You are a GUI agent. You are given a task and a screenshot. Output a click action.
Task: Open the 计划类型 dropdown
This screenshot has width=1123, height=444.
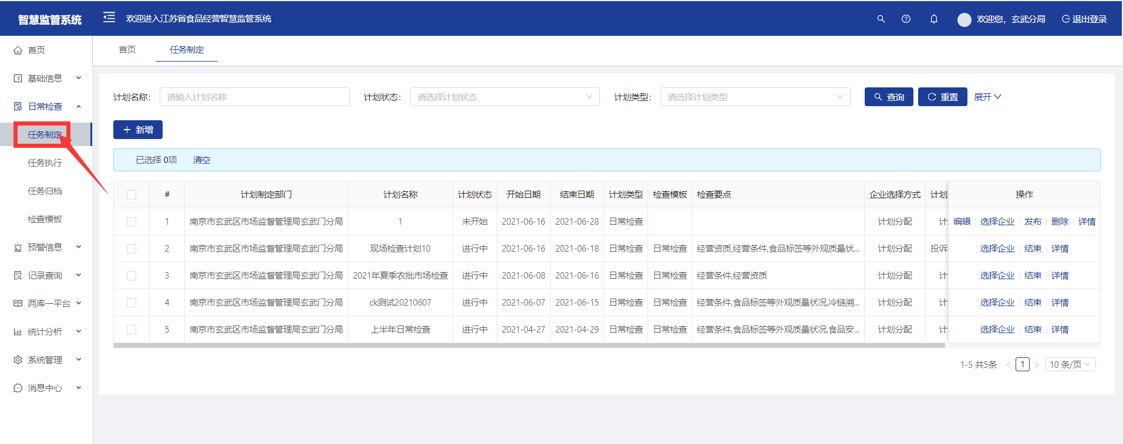[755, 97]
